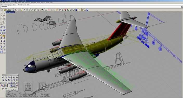Click the red car view icon
Image resolution: width=183 pixels, height=98 pixels.
coord(49,10)
